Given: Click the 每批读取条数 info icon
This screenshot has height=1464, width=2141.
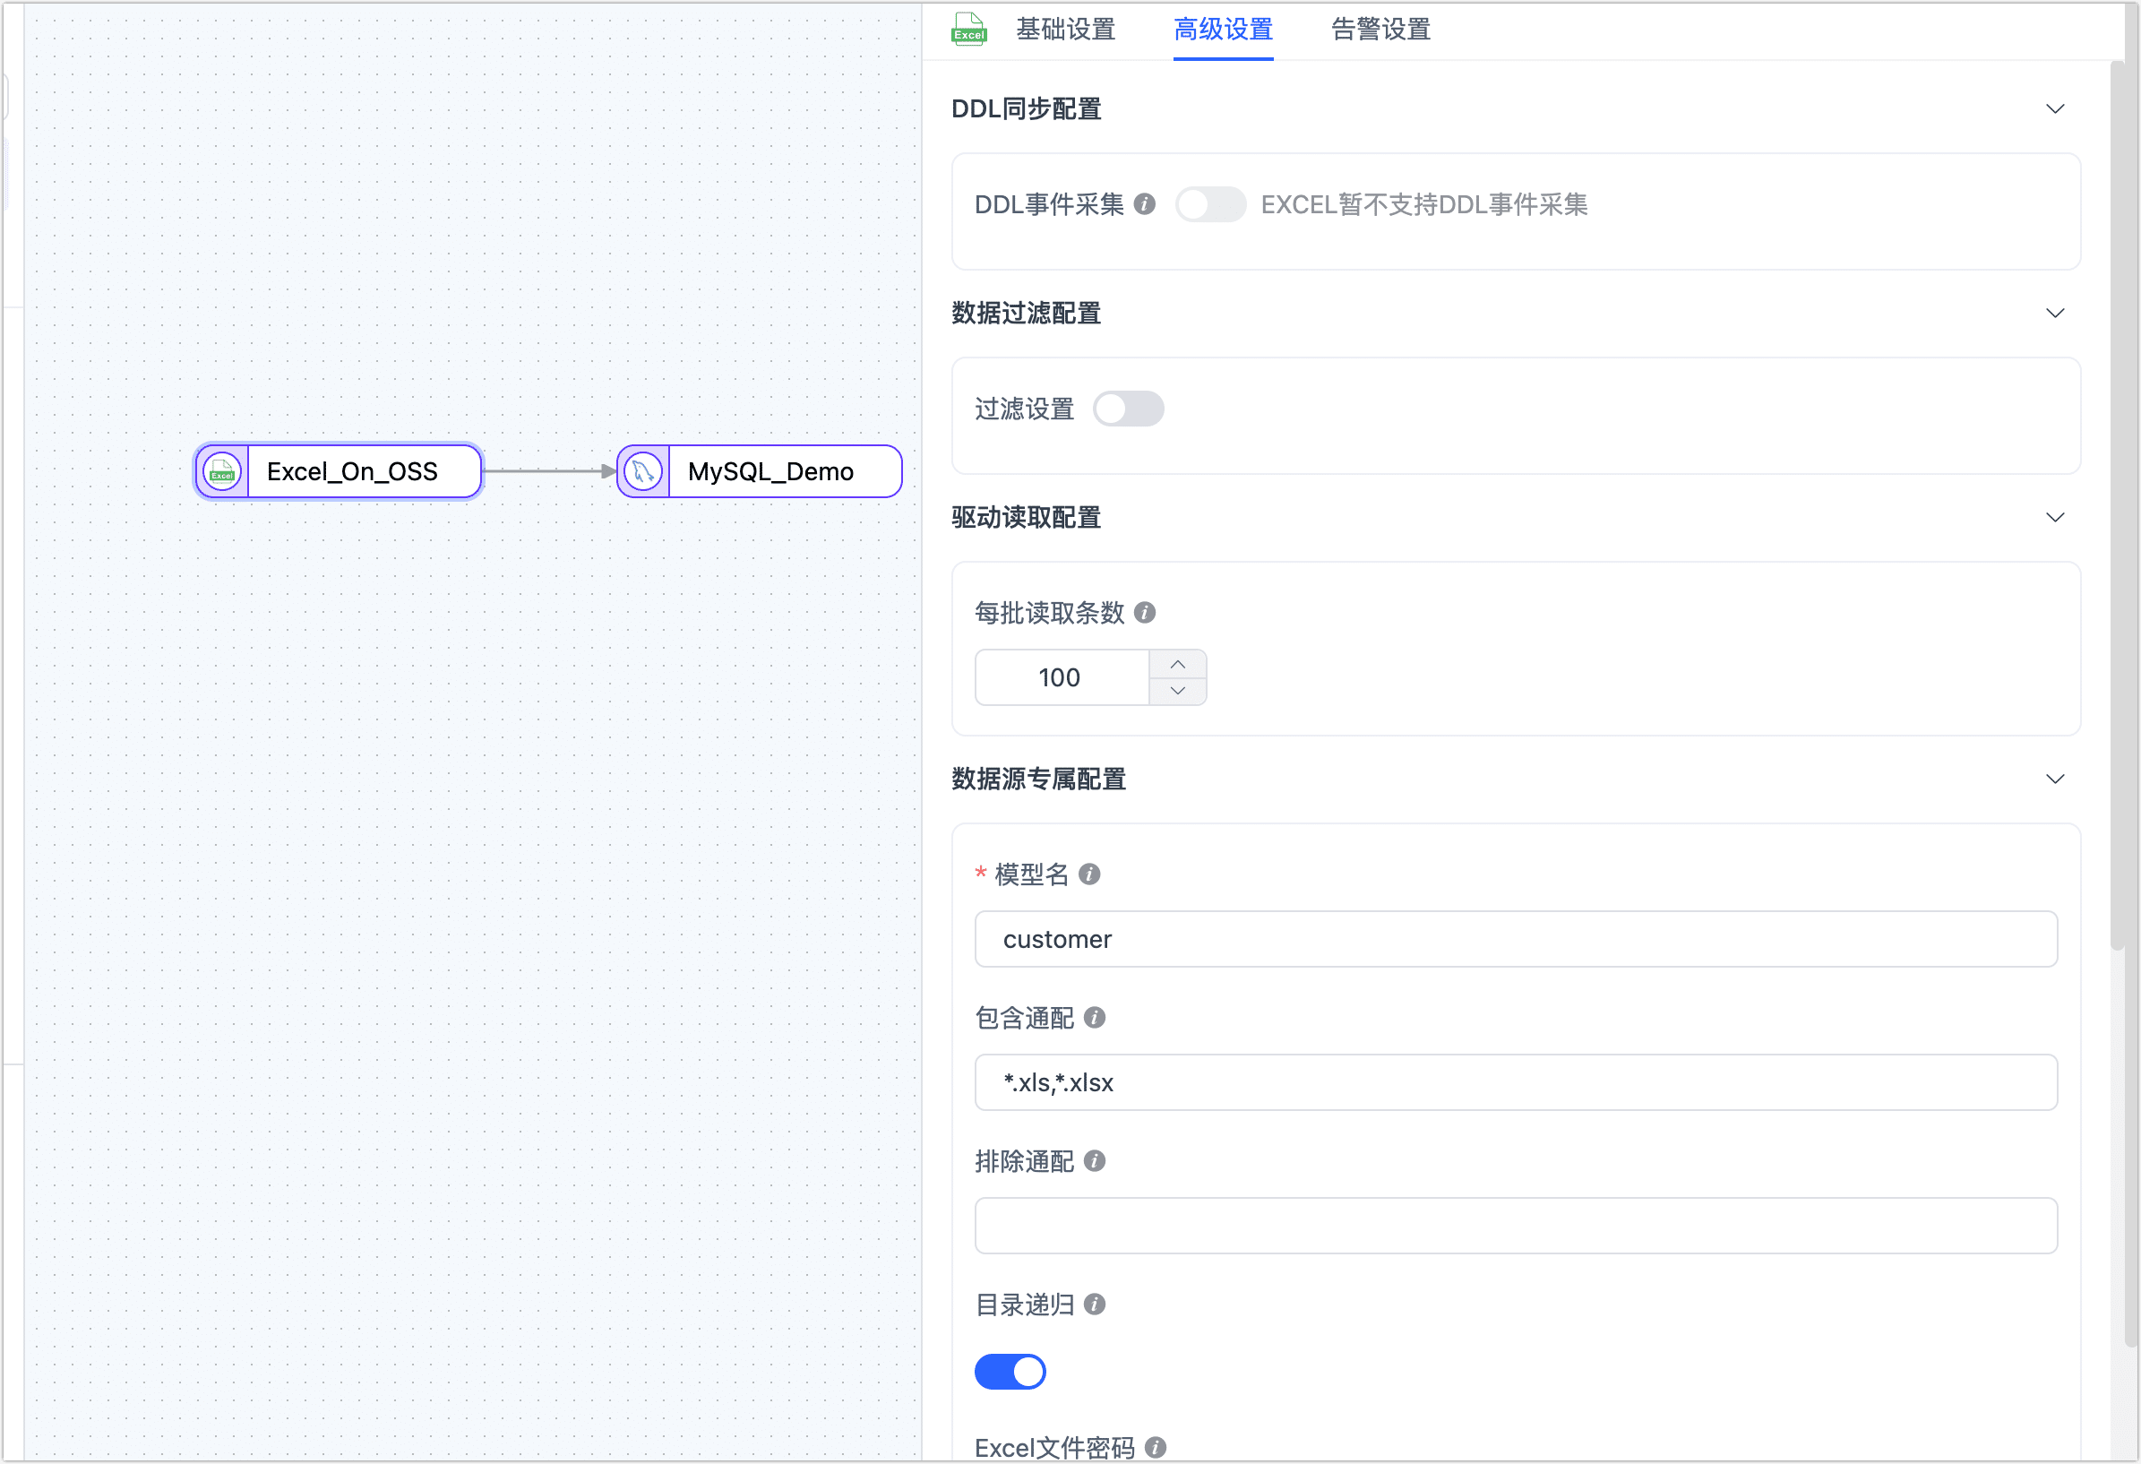Looking at the screenshot, I should [x=1145, y=612].
